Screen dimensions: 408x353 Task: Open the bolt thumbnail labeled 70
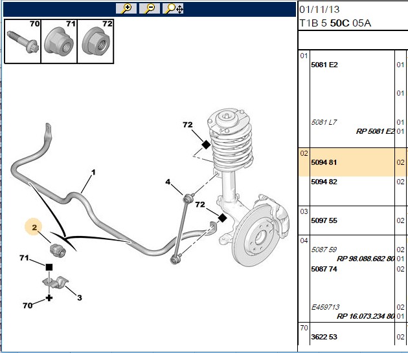tap(23, 41)
